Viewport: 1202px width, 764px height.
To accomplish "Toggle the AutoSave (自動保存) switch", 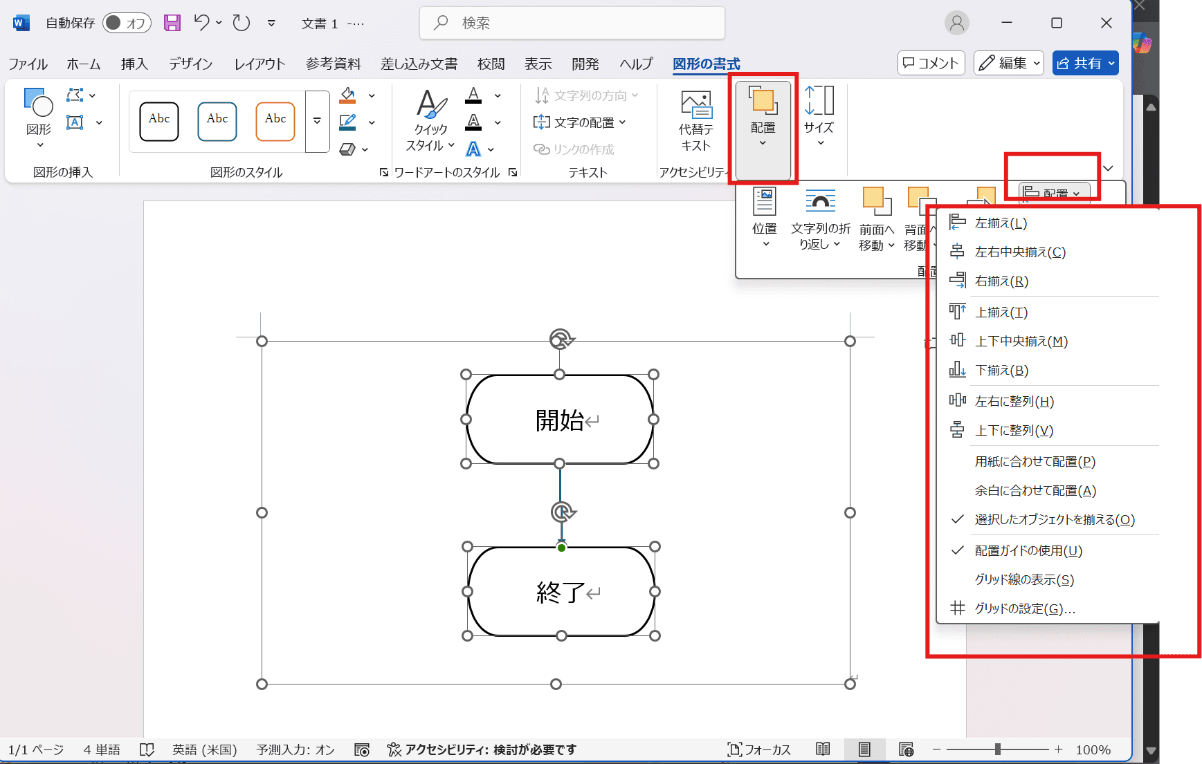I will [x=126, y=23].
